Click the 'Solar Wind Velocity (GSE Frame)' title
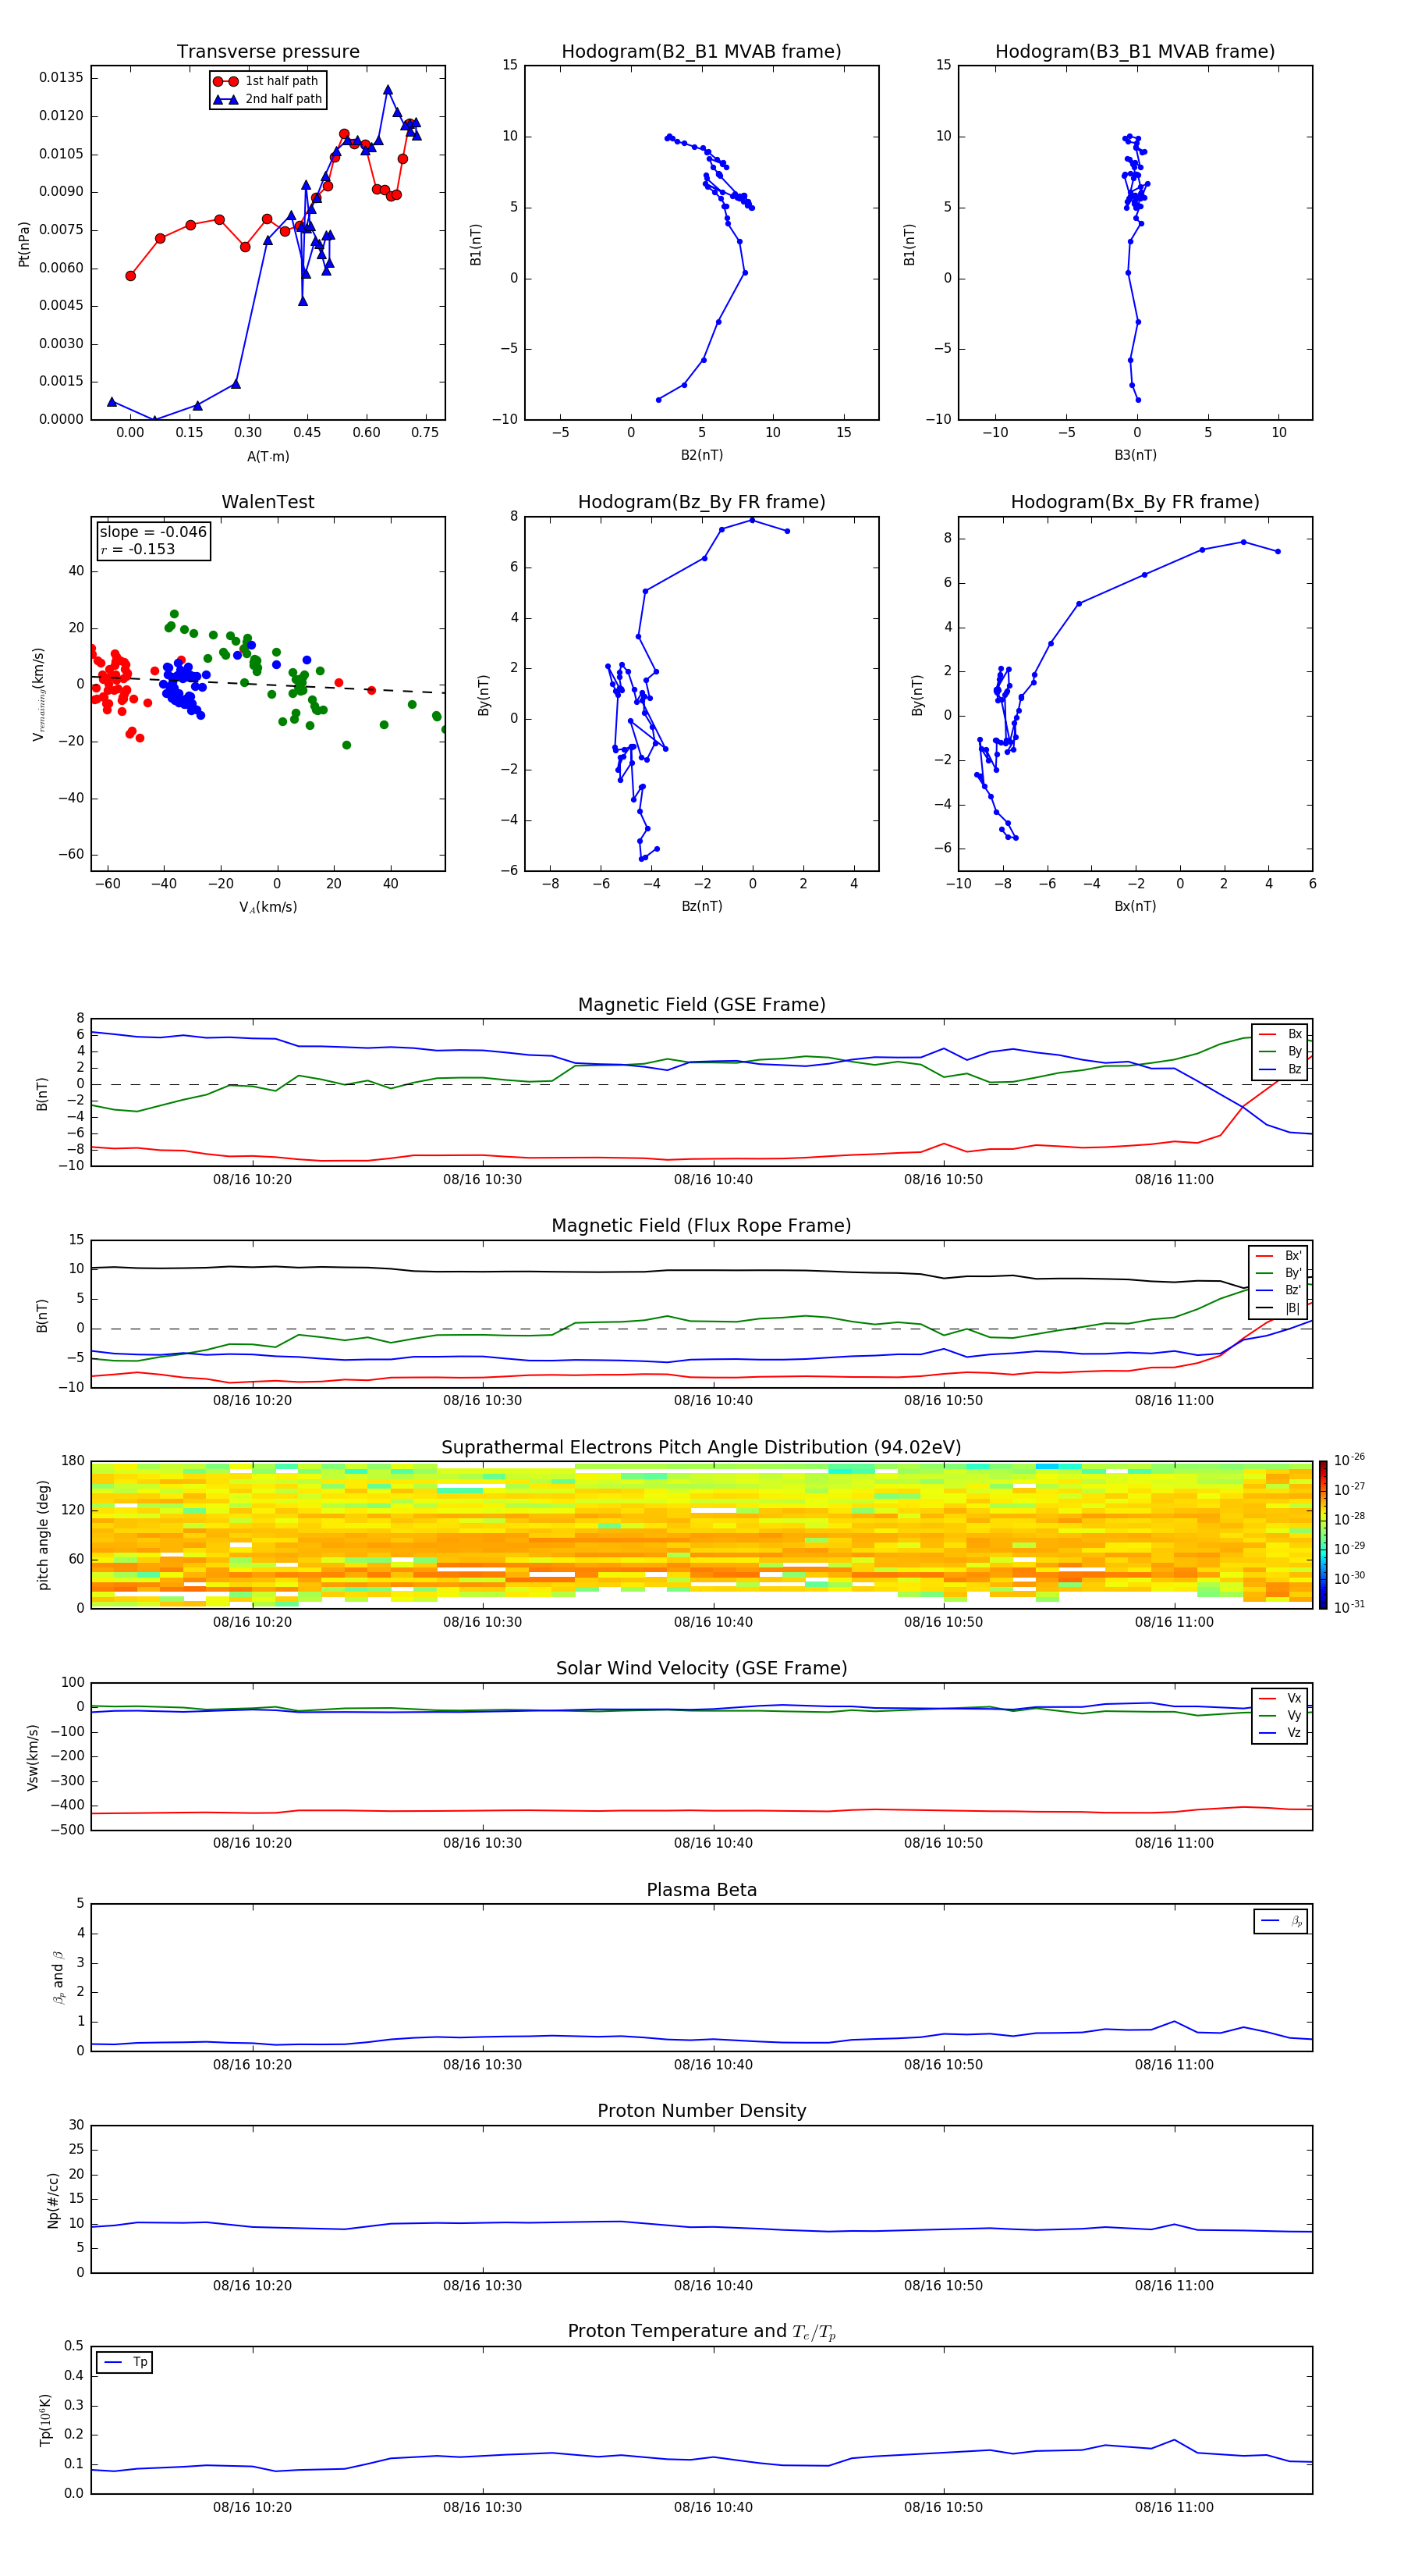Image resolution: width=1404 pixels, height=2576 pixels. [x=701, y=1669]
